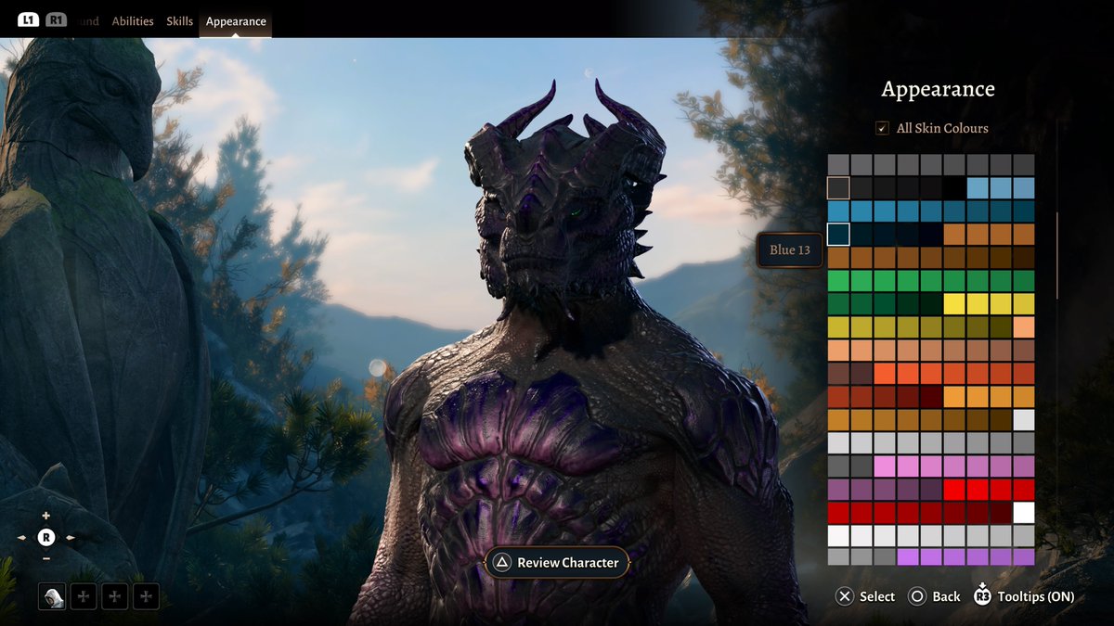1114x626 pixels.
Task: Pick the first bright red swatch after purples
Action: coord(954,489)
